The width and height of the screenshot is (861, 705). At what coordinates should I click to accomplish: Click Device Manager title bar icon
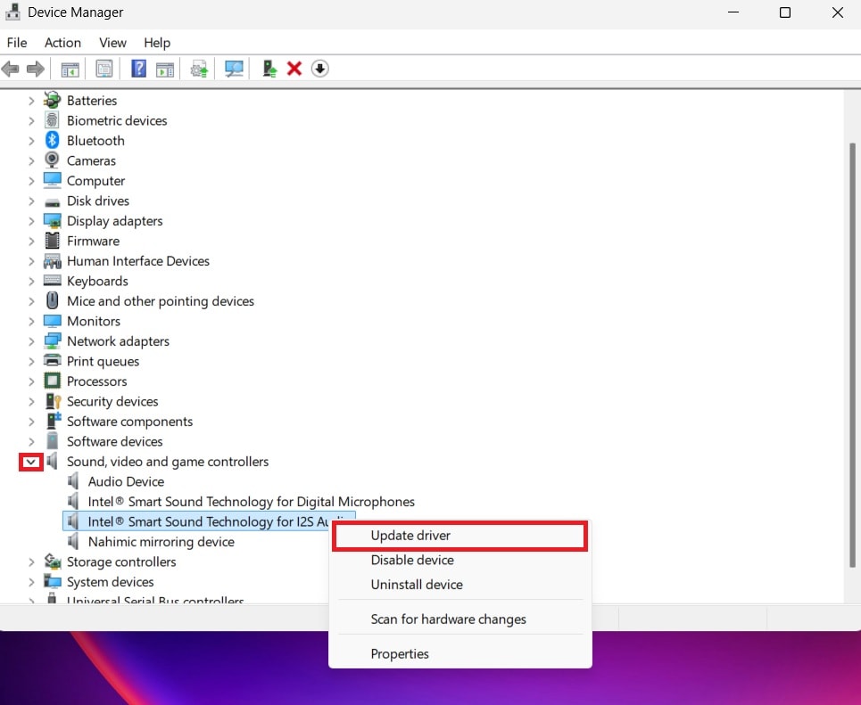click(12, 12)
